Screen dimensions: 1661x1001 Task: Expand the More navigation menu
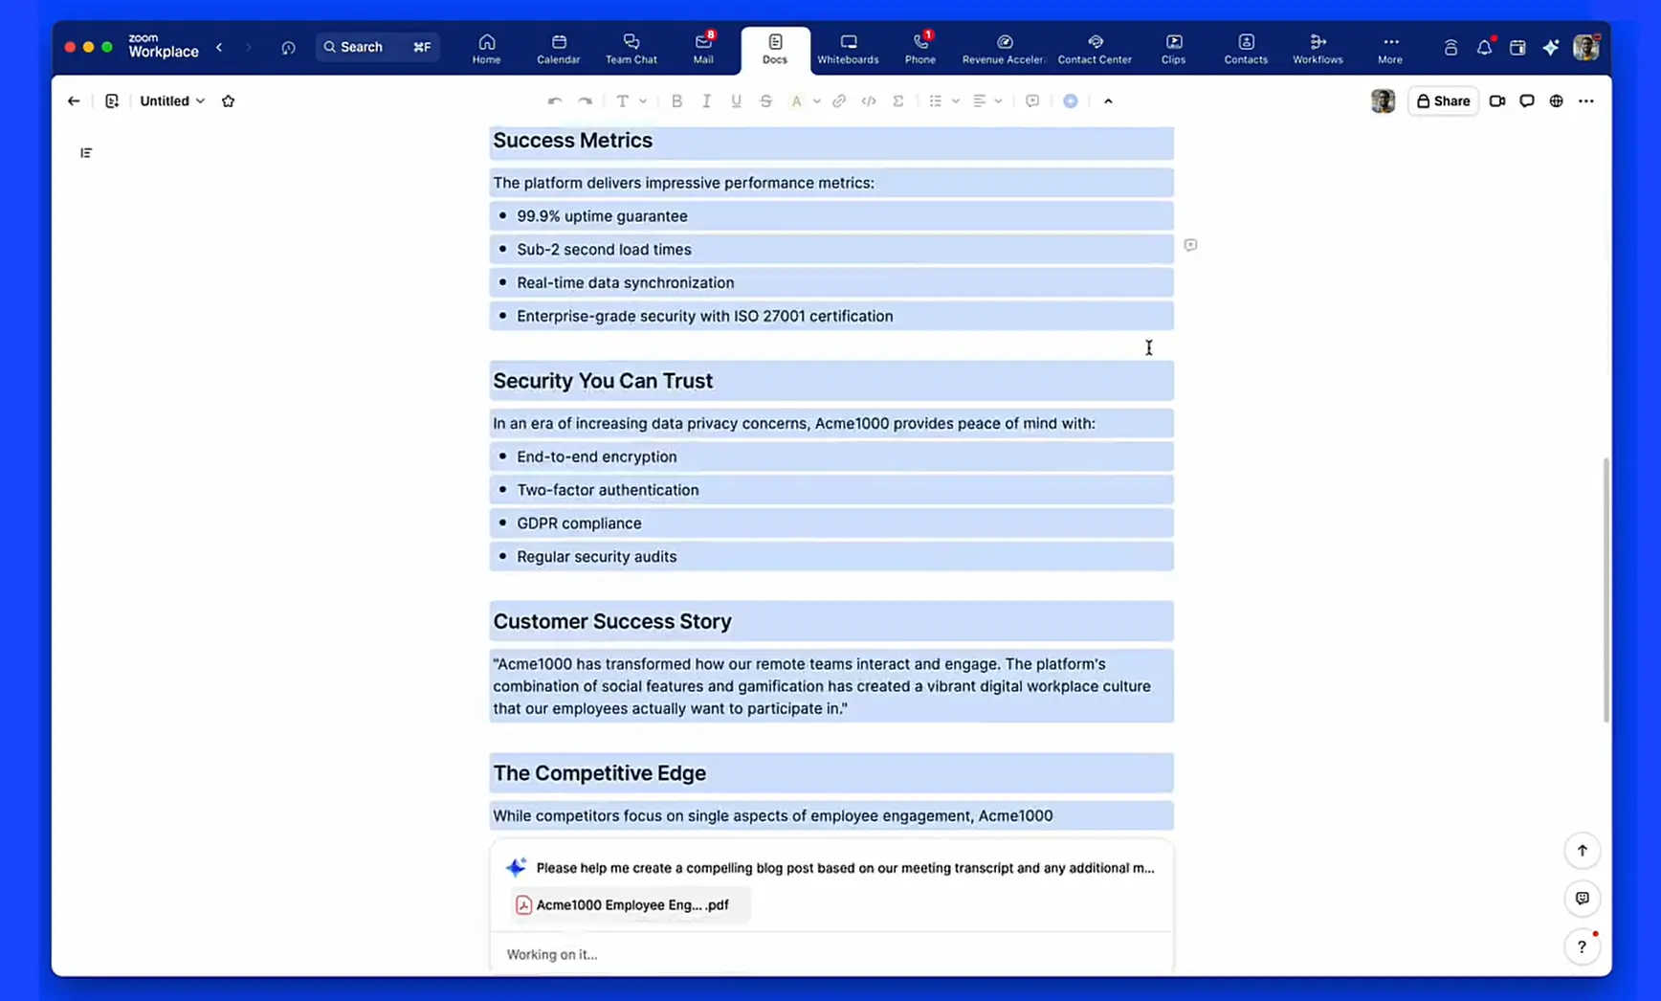(1390, 49)
